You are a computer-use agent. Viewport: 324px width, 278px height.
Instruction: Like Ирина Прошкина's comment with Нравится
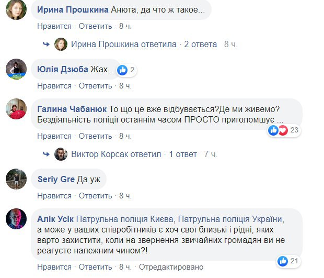pos(54,26)
